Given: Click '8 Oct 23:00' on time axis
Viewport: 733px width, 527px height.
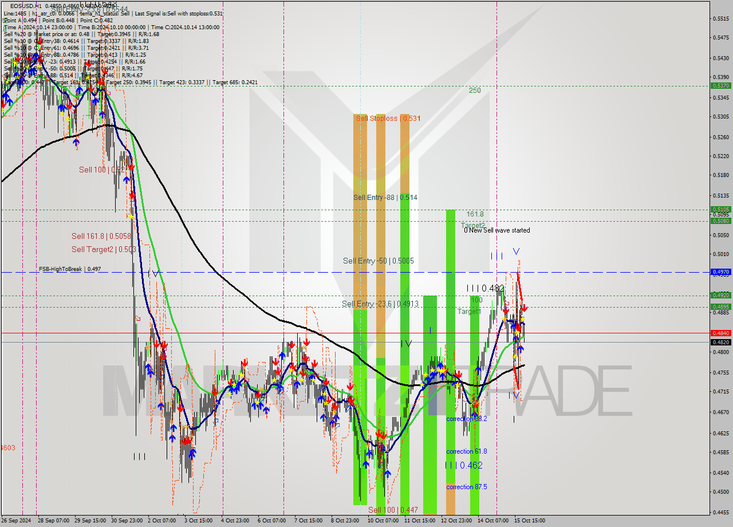Looking at the screenshot, I should point(345,521).
